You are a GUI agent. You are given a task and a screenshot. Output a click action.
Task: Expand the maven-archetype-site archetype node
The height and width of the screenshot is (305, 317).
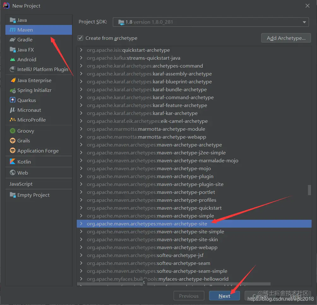tap(81, 224)
